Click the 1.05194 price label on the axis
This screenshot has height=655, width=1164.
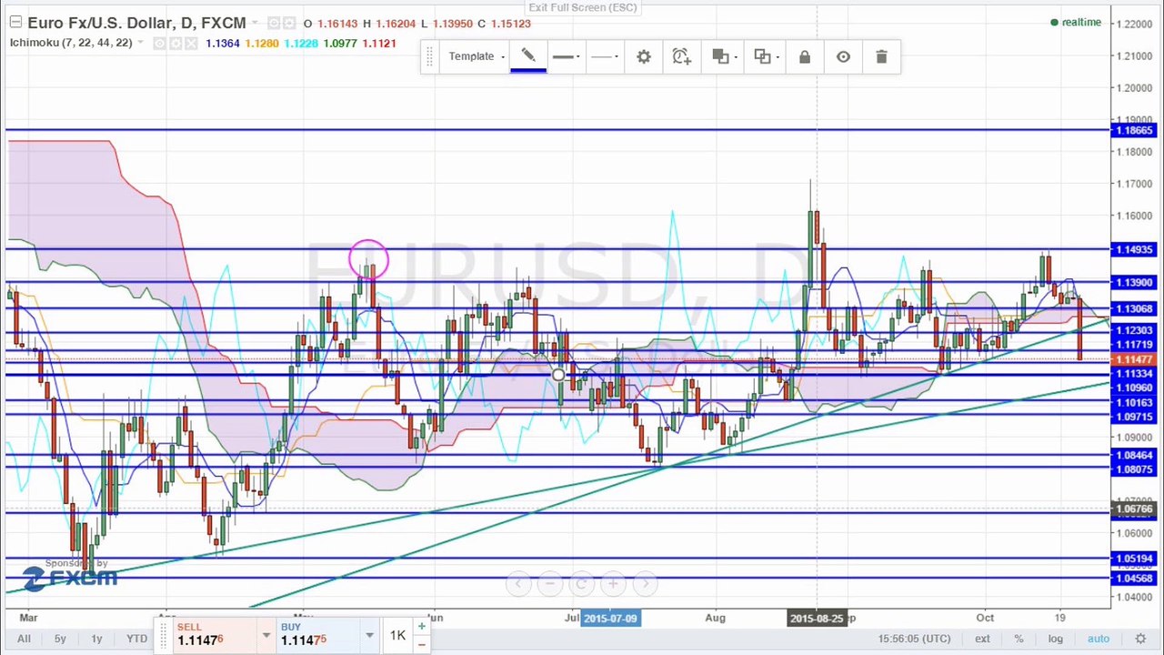tap(1134, 559)
